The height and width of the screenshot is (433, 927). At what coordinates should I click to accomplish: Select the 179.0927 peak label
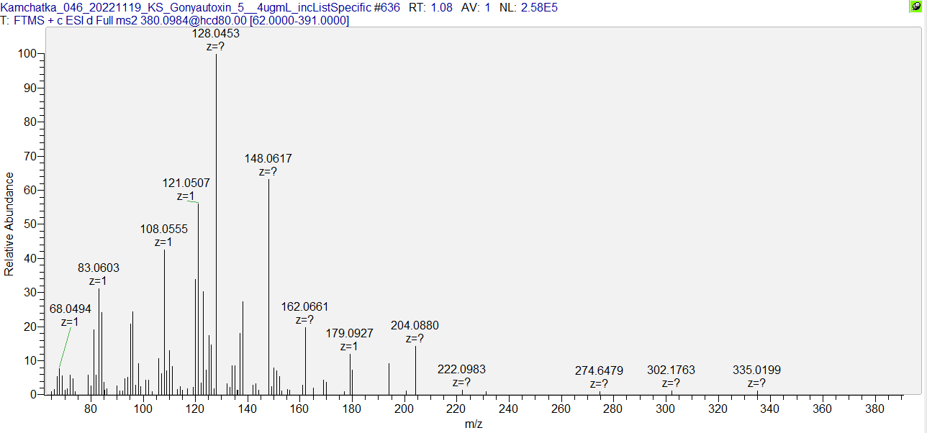350,334
